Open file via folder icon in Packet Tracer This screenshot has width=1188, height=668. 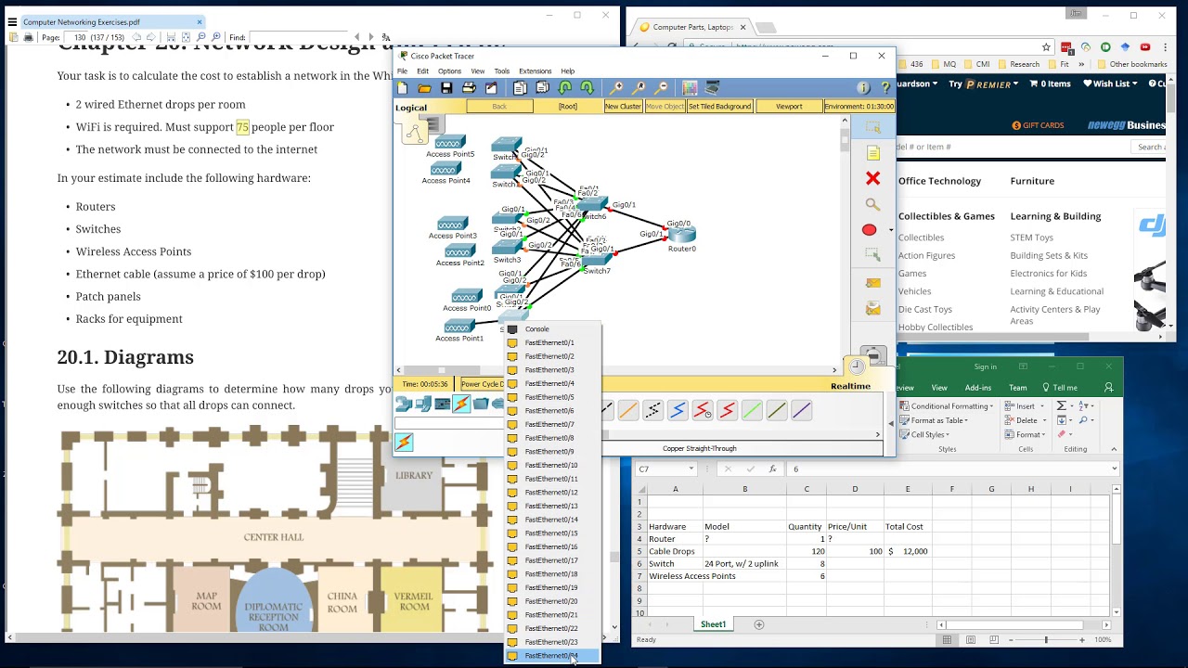click(424, 88)
